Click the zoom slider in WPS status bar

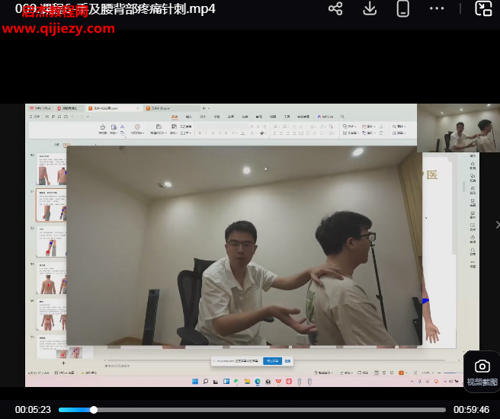coord(452,373)
